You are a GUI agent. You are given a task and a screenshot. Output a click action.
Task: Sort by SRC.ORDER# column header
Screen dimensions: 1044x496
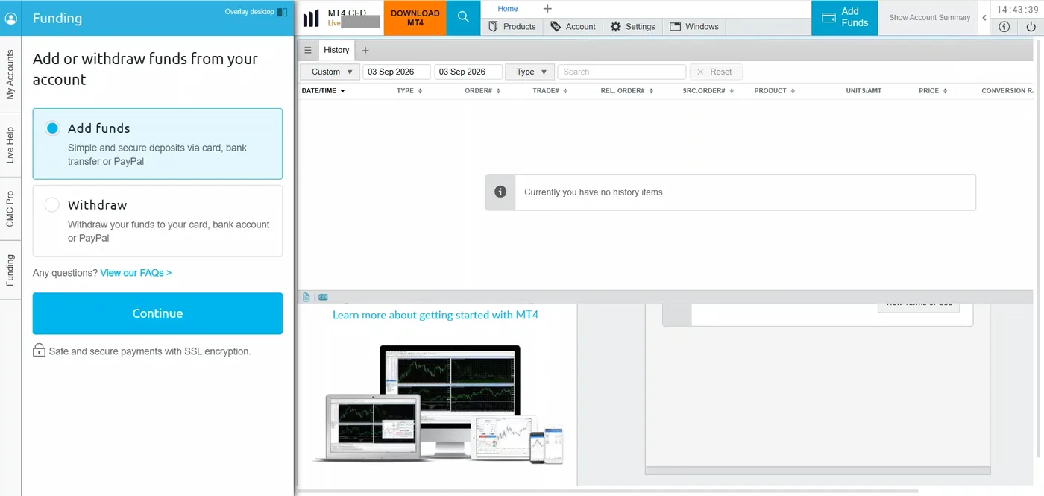[x=708, y=91]
